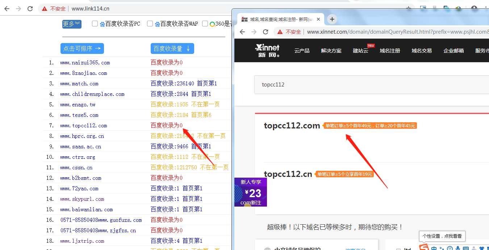Image resolution: width=489 pixels, height=250 pixels.
Task: Click the 个性设置，点我看看 tooltip
Action: [x=442, y=236]
